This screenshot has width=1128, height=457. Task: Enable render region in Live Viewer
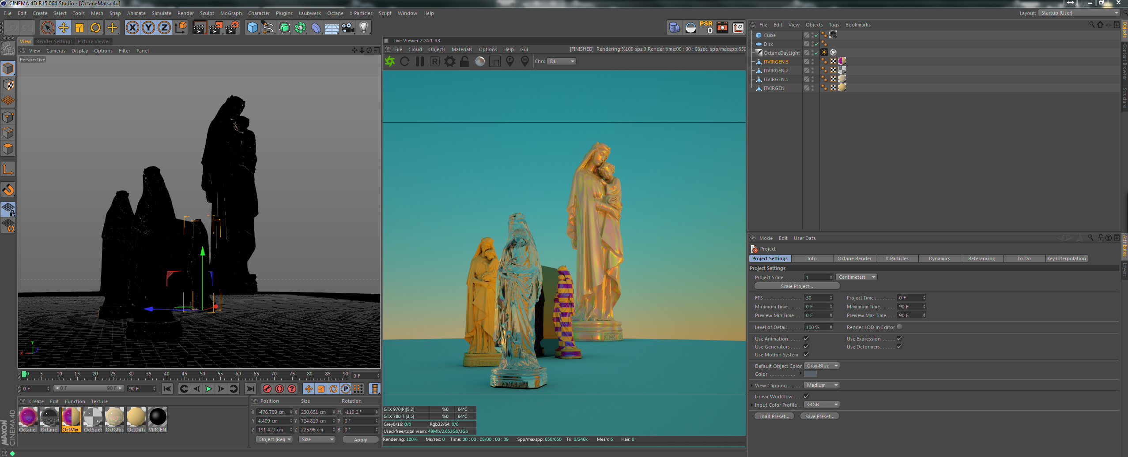click(495, 61)
